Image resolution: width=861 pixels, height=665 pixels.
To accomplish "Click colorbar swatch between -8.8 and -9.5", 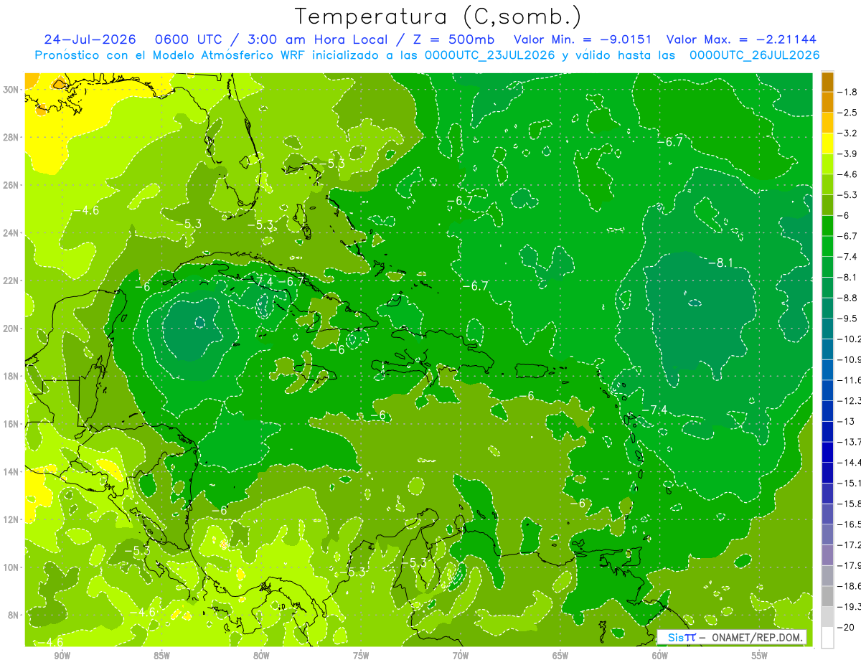I will point(827,308).
